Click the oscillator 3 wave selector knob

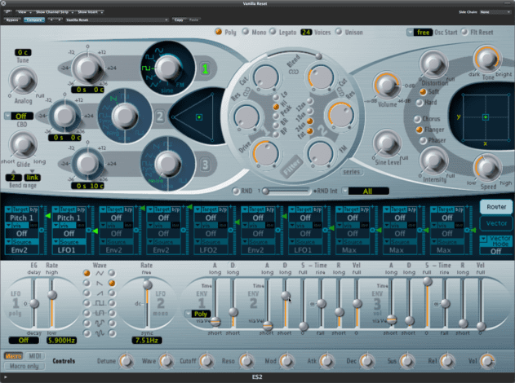tap(168, 164)
